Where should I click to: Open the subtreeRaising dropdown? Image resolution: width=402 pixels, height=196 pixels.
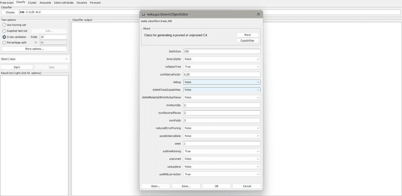pos(222,151)
